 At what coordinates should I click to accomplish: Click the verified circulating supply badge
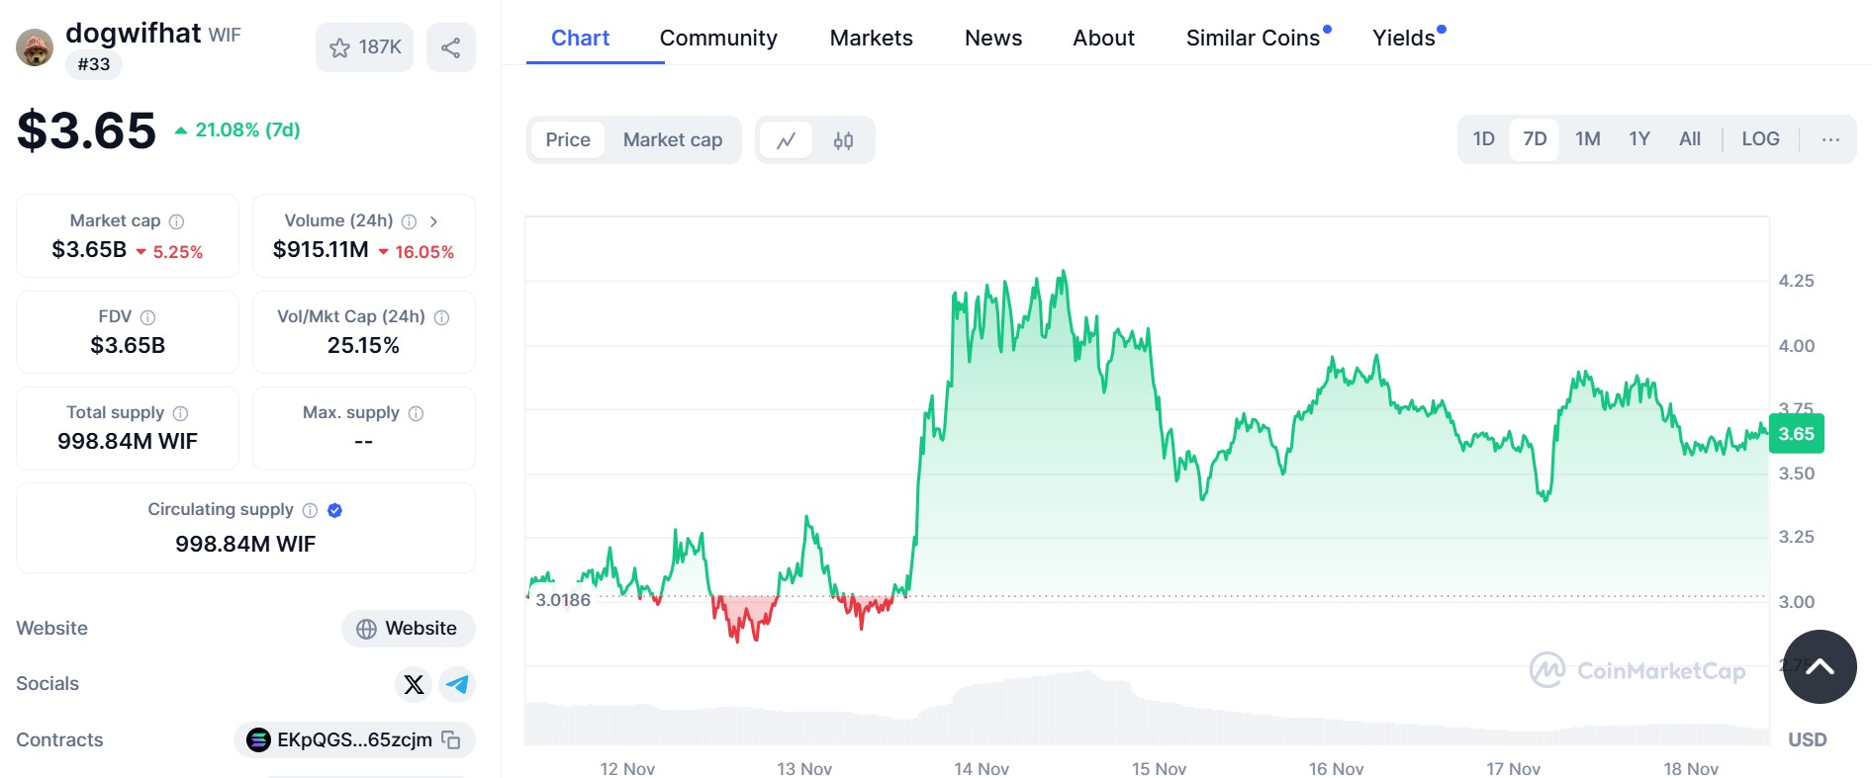point(334,510)
